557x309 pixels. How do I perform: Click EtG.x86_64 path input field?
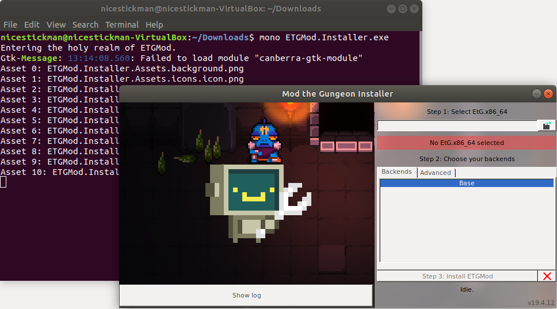click(x=457, y=125)
